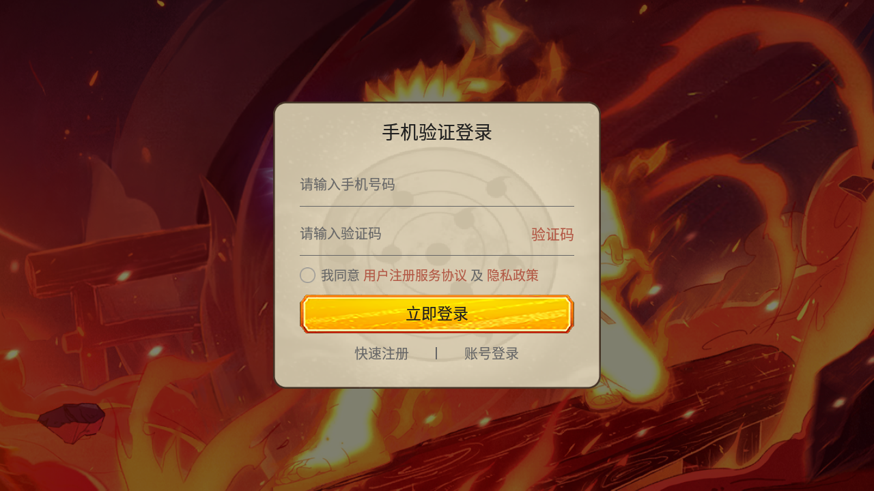Click the underline beneath the verification code field
This screenshot has width=874, height=491.
(437, 255)
